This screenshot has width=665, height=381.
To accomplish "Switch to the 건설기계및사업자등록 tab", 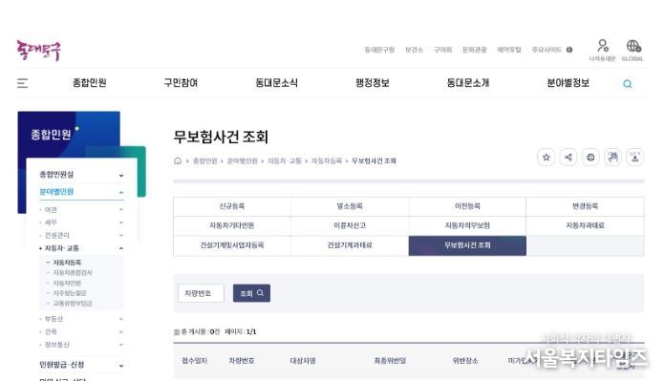I will [x=232, y=245].
